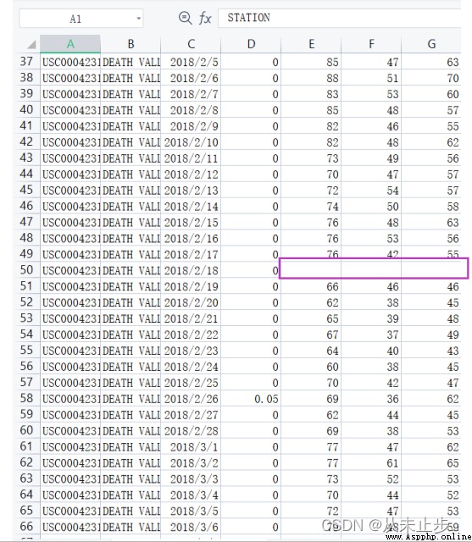
Task: Click column F value 36 in row 58
Action: pos(371,399)
